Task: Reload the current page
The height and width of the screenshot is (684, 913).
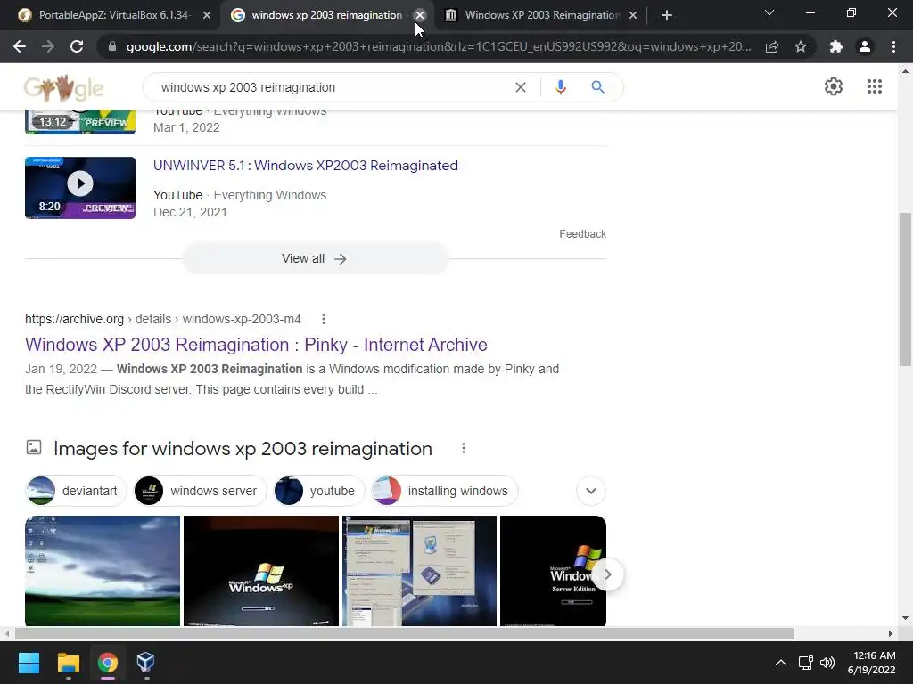Action: 77,46
